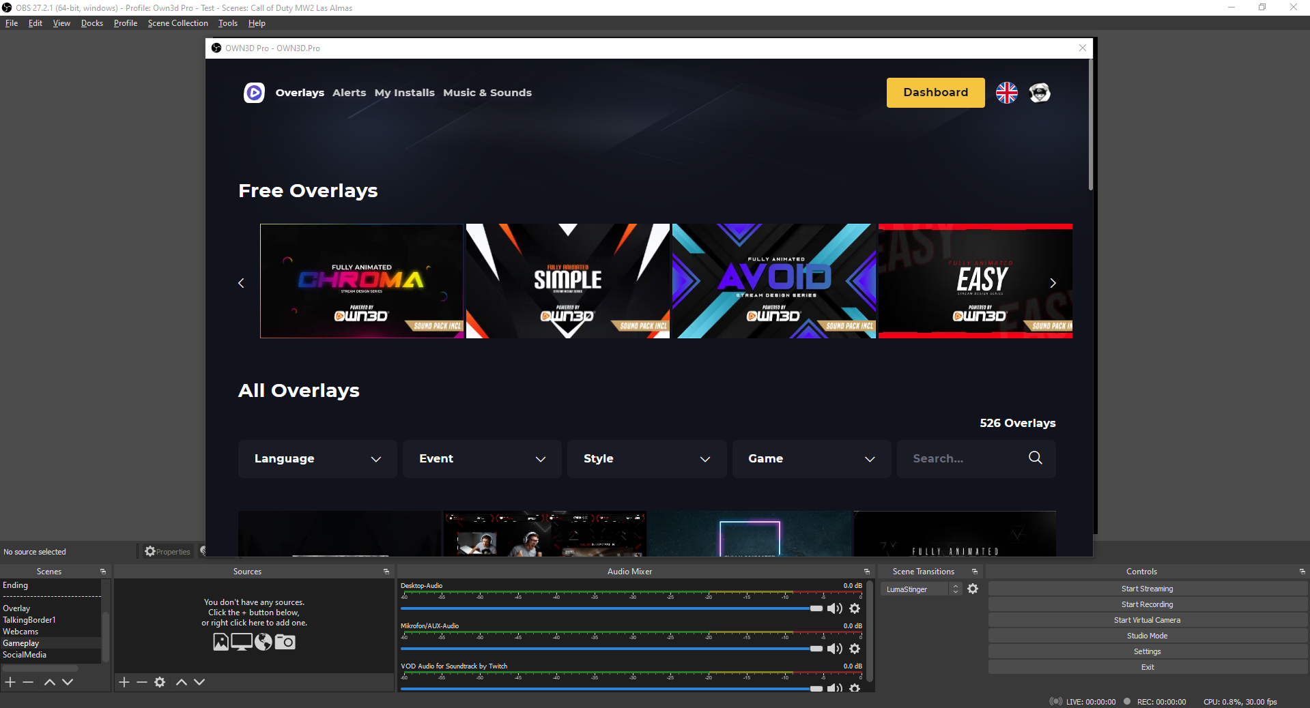Click the search magnifier icon
This screenshot has height=708, width=1310.
tap(1035, 458)
